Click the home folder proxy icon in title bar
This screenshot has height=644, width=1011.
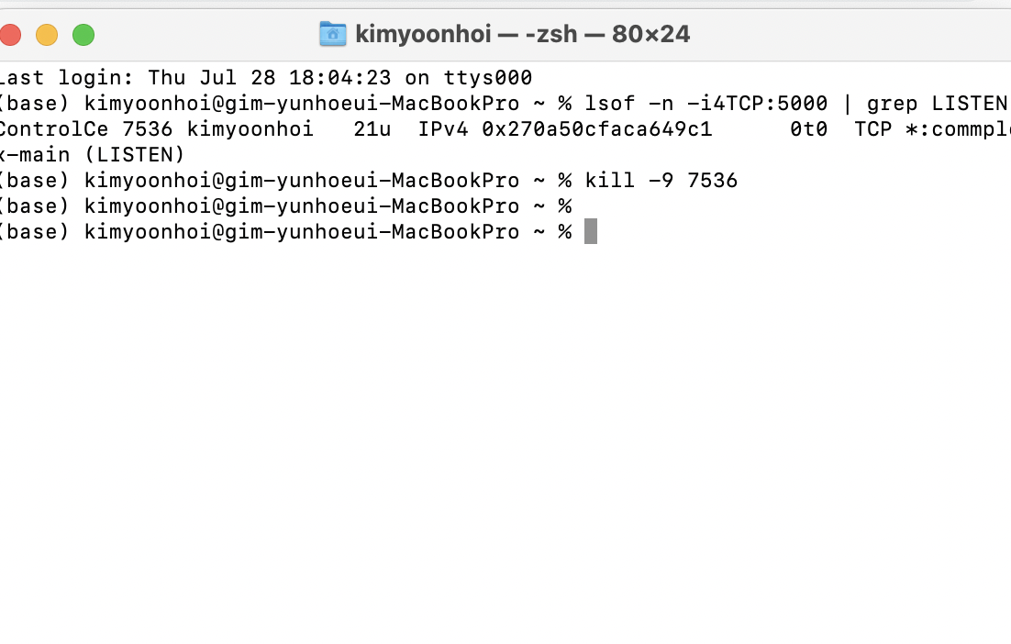point(333,34)
